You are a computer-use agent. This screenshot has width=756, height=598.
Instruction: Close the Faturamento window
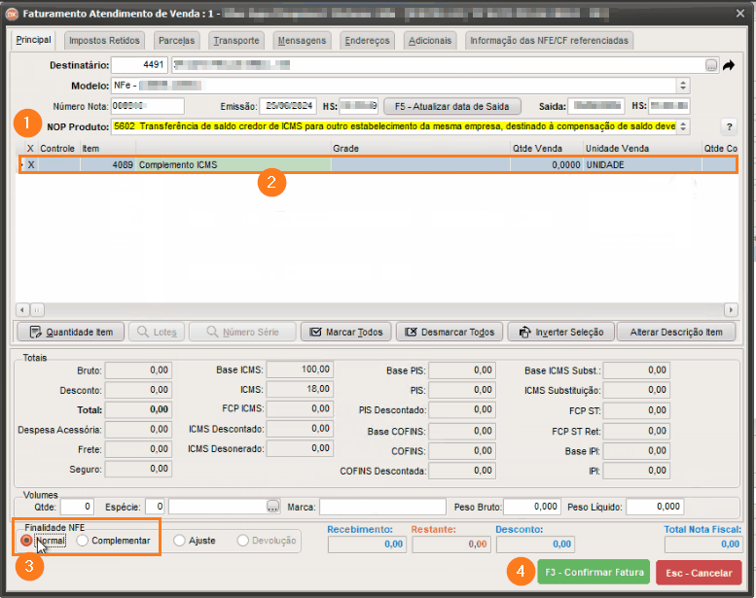click(740, 14)
